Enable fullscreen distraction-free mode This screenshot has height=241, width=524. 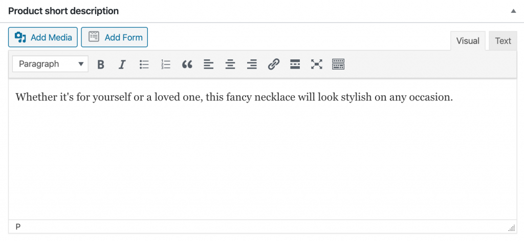point(316,64)
